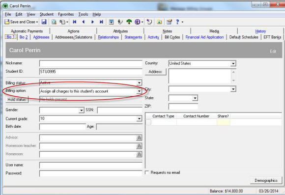Switch to the Media tab
285x195 pixels.
click(x=214, y=31)
